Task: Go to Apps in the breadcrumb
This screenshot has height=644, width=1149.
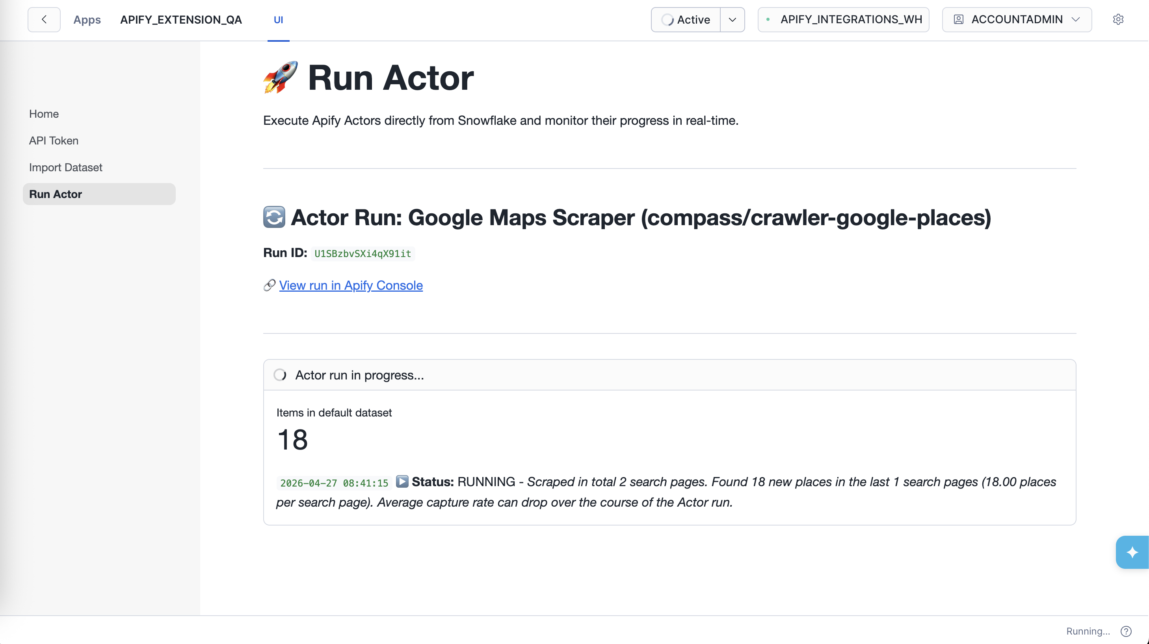Action: coord(87,20)
